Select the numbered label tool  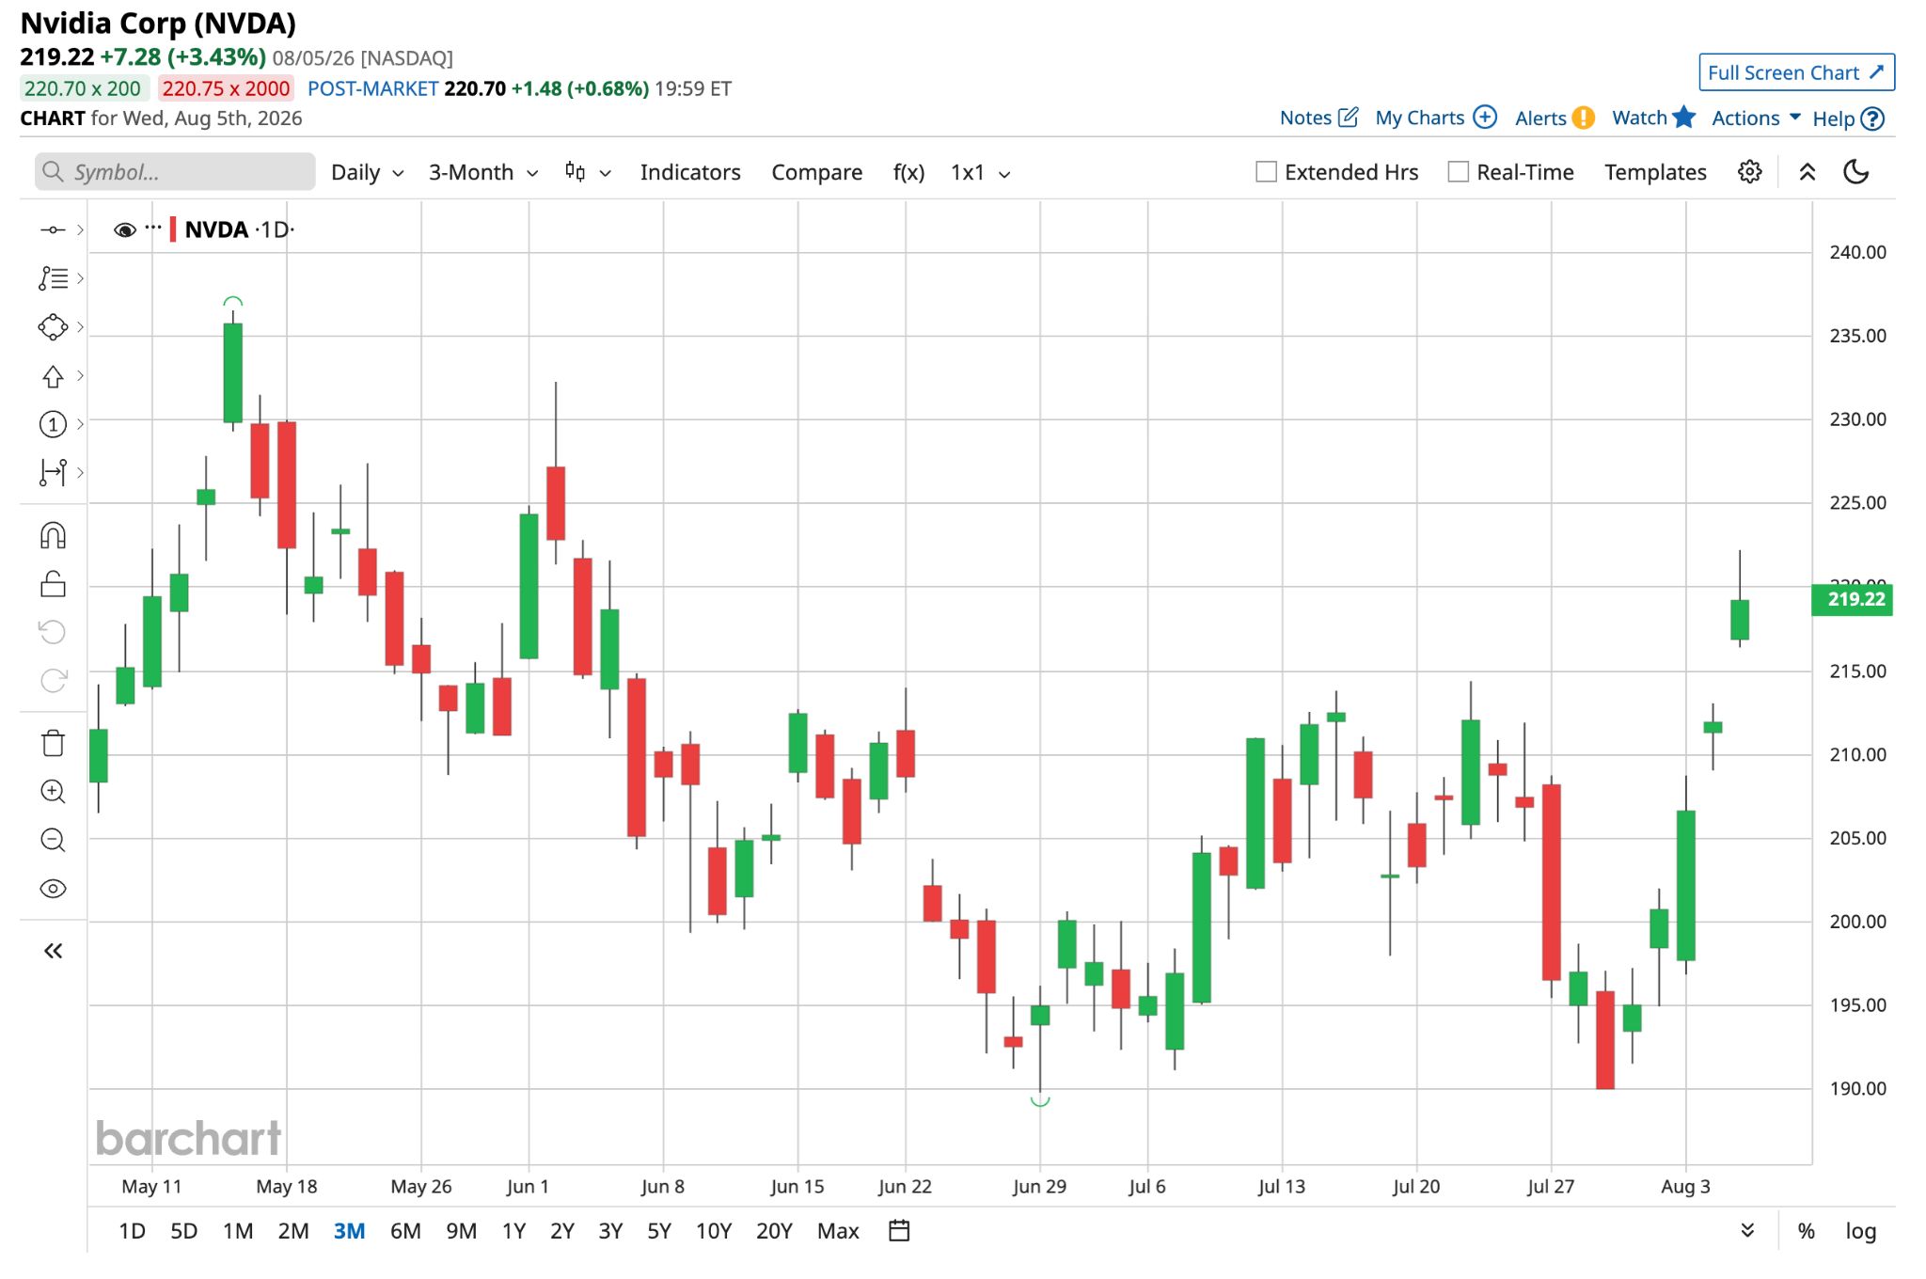coord(53,424)
